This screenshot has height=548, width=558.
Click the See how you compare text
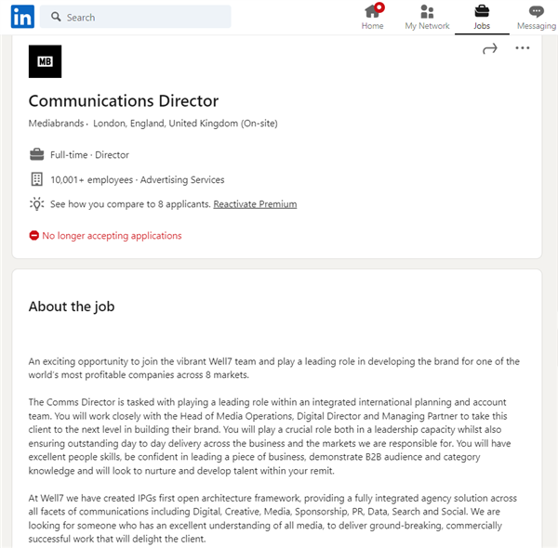click(130, 204)
